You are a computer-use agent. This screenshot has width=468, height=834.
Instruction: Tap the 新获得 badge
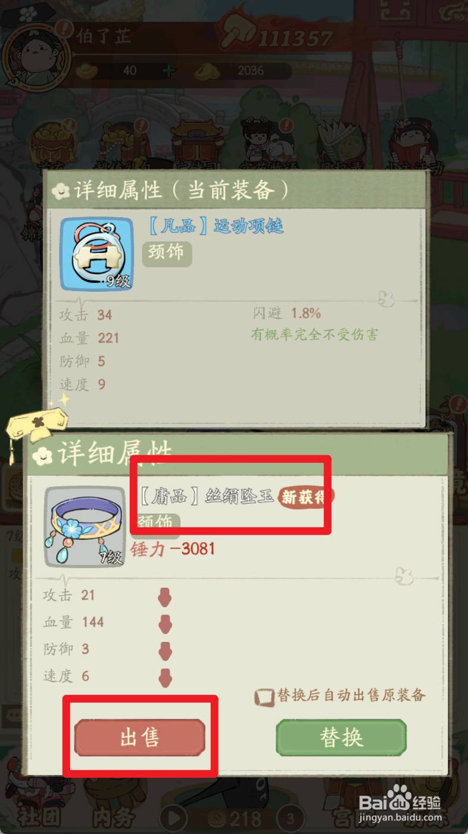pyautogui.click(x=305, y=496)
